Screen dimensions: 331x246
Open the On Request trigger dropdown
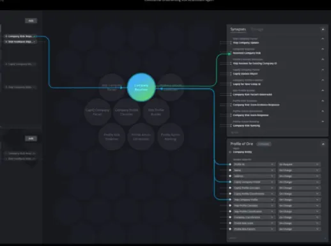(x=299, y=164)
